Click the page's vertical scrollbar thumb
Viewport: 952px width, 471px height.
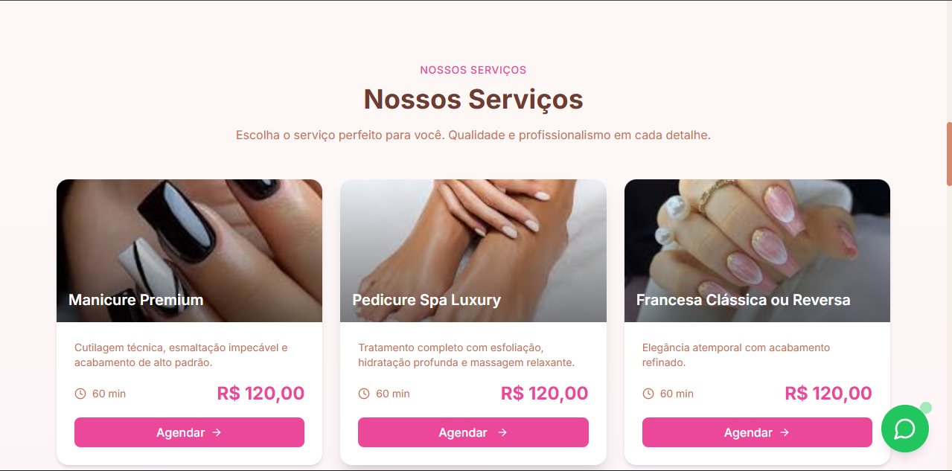point(949,154)
